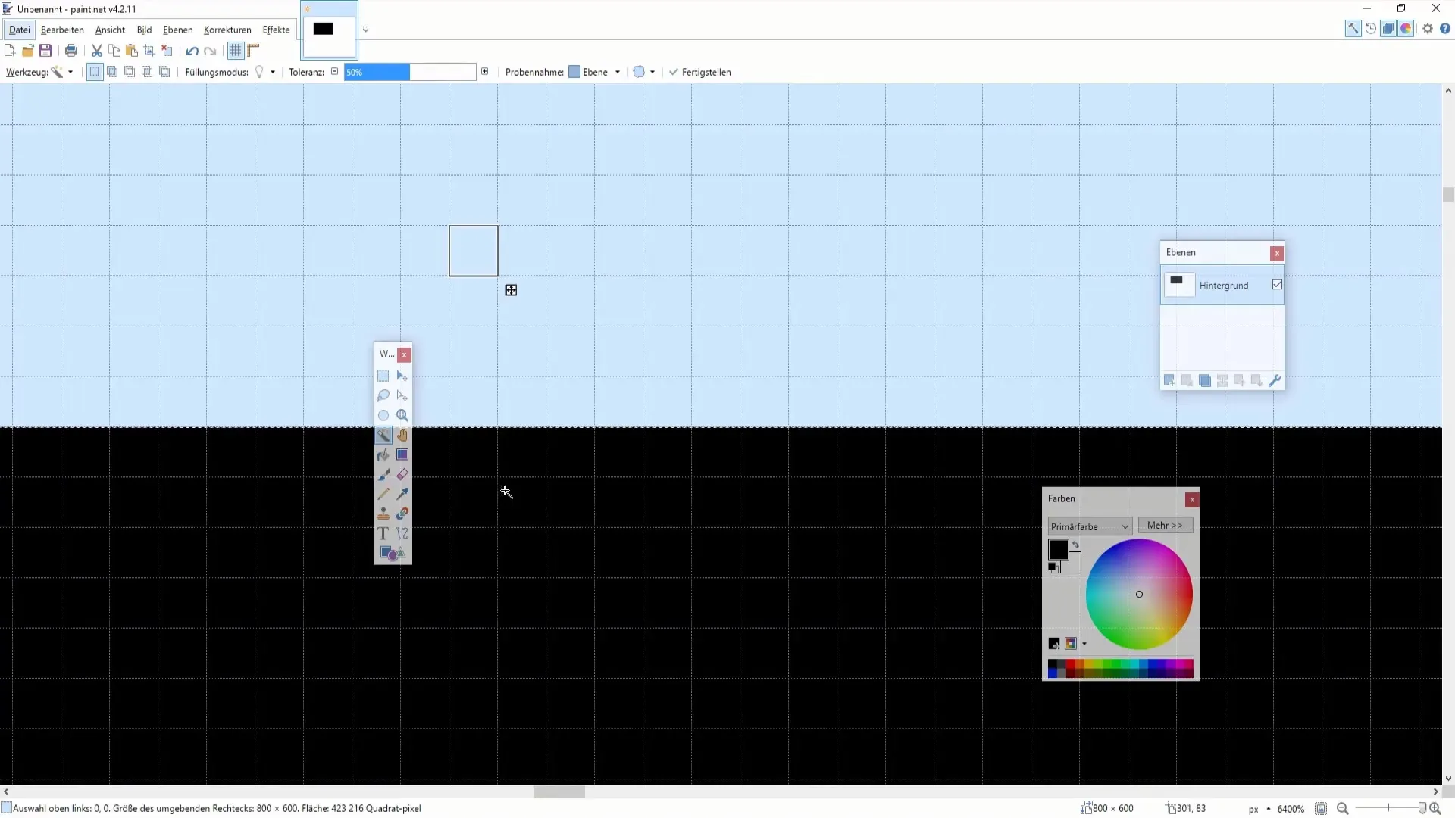Select the Paint Bucket tool
1455x818 pixels.
click(x=383, y=454)
